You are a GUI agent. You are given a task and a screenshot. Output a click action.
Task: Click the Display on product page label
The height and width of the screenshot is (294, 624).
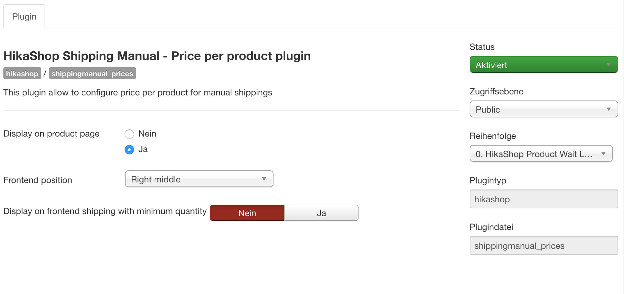pos(51,134)
